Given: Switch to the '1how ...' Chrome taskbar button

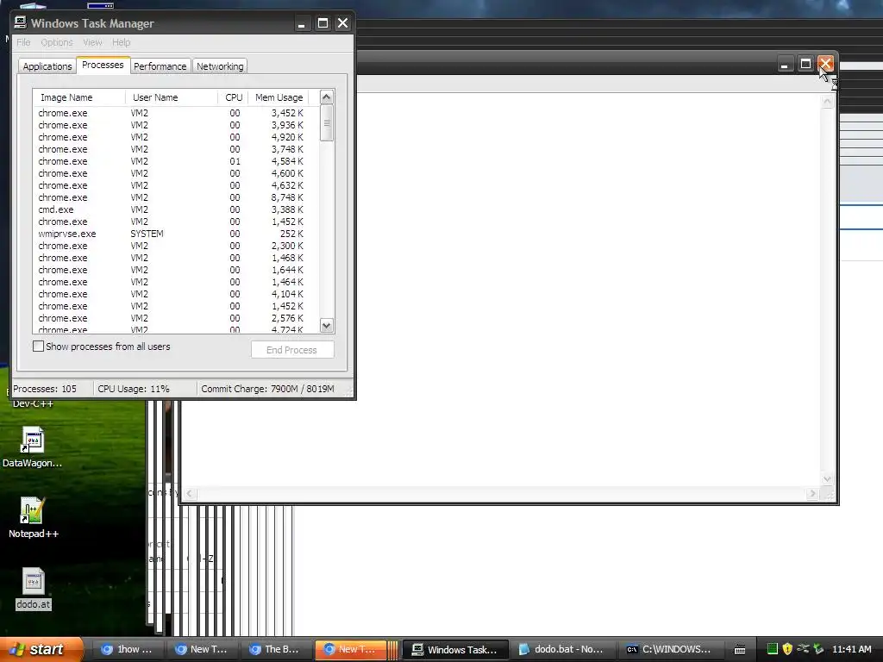Looking at the screenshot, I should [126, 649].
